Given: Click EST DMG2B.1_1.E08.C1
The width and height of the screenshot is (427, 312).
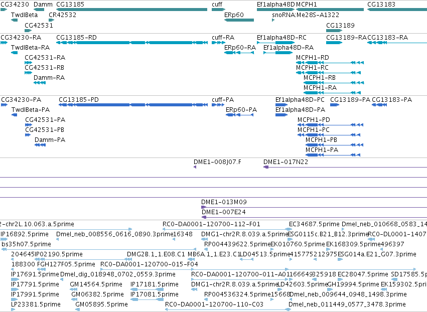Looking at the screenshot, I should [x=156, y=254].
